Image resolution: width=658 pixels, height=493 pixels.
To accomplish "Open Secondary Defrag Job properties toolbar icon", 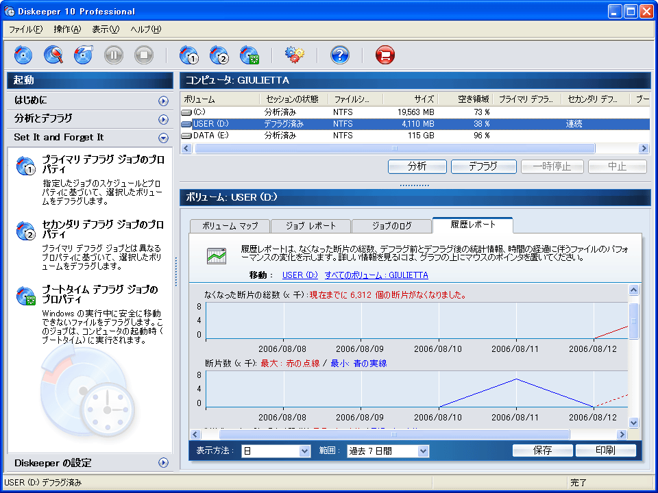I will point(219,55).
